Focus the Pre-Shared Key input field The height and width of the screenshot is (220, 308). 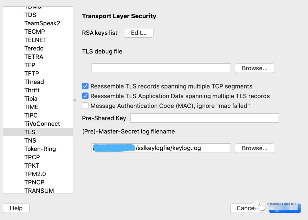point(204,118)
